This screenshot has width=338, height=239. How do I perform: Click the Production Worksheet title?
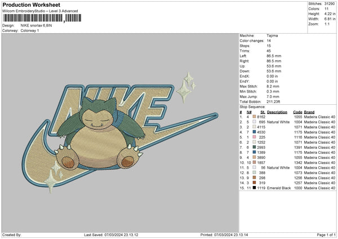click(x=31, y=5)
